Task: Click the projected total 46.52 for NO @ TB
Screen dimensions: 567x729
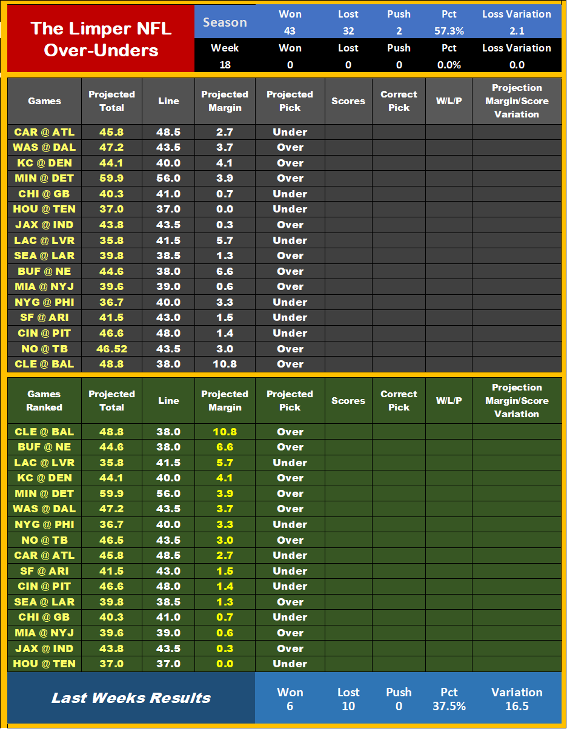Action: tap(111, 349)
